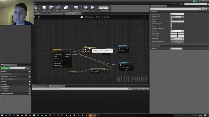
Task: Toggle Expose to Cinematics checkbox
Action: coord(171,28)
